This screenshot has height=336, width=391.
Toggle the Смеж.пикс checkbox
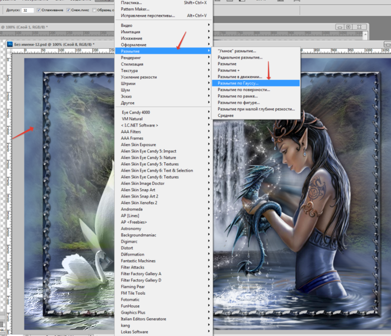point(68,10)
